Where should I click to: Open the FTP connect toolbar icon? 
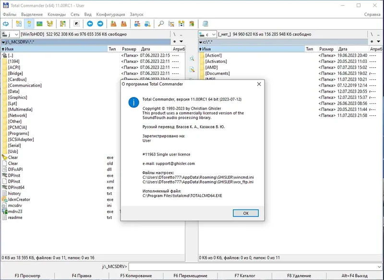pos(137,24)
